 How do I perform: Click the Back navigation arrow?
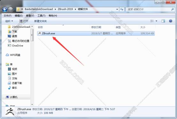(x=5, y=10)
